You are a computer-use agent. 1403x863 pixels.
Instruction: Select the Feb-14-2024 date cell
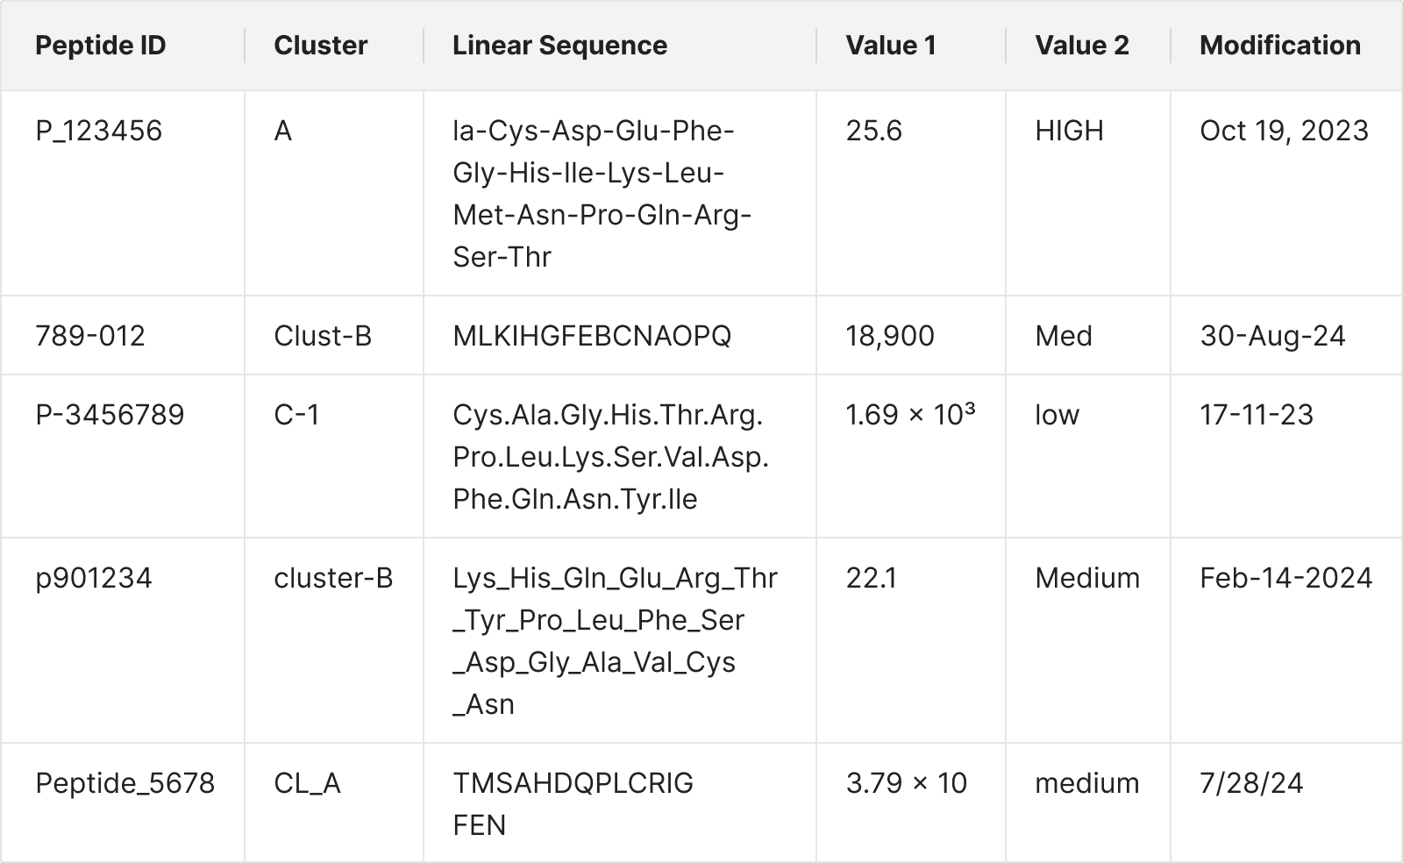click(x=1285, y=578)
